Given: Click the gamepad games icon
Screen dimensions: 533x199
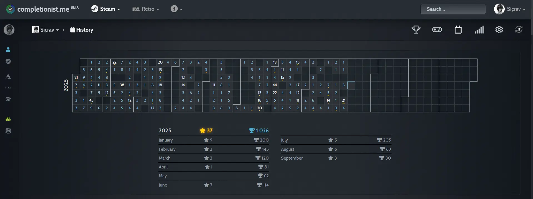Looking at the screenshot, I should coord(437,29).
